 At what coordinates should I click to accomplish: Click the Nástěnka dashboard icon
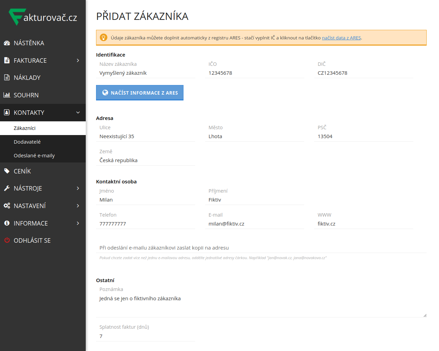[7, 43]
